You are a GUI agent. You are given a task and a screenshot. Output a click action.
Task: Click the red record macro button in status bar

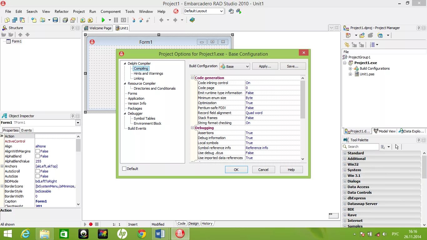(91, 224)
